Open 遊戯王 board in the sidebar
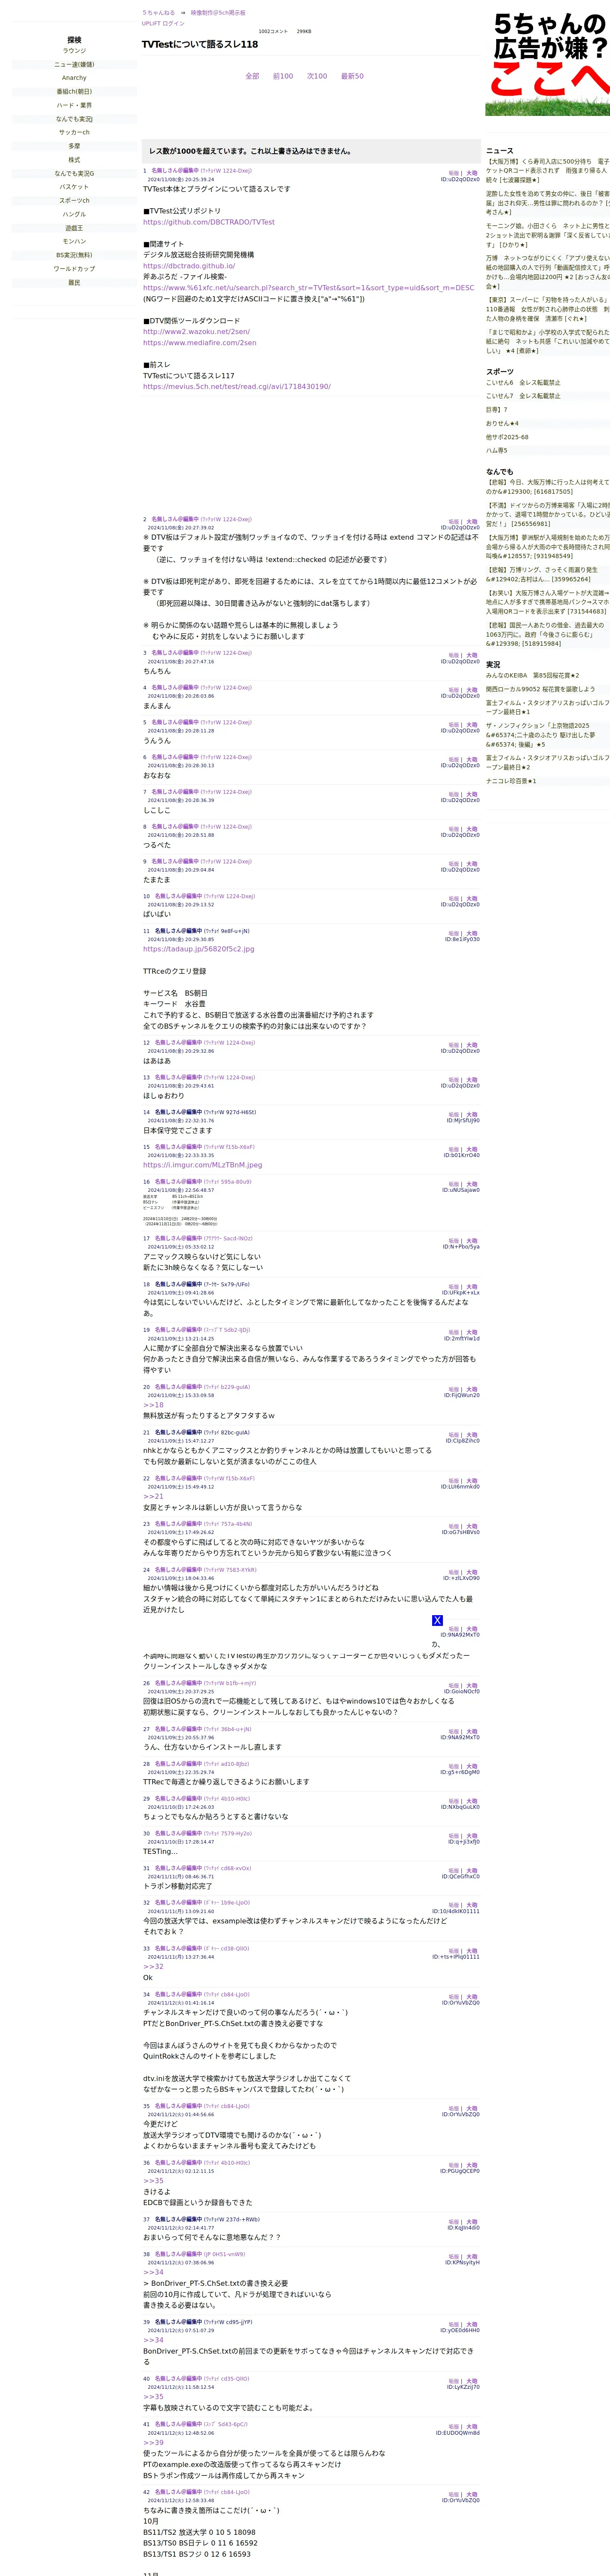The image size is (610, 2576). (74, 228)
